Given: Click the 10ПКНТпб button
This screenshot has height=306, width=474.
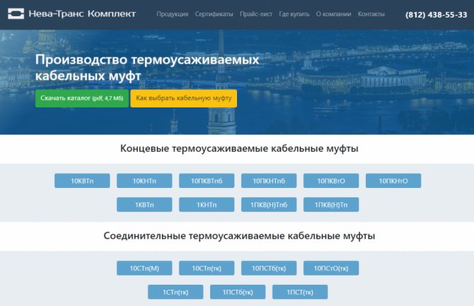Looking at the screenshot, I should coord(269,181).
